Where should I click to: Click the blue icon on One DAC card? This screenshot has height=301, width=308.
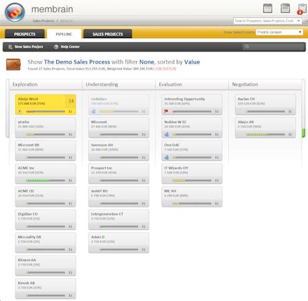pyautogui.click(x=167, y=157)
